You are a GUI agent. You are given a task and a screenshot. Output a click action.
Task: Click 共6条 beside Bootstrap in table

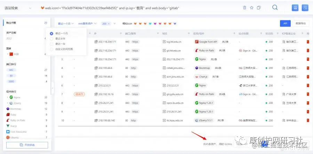[218, 68]
